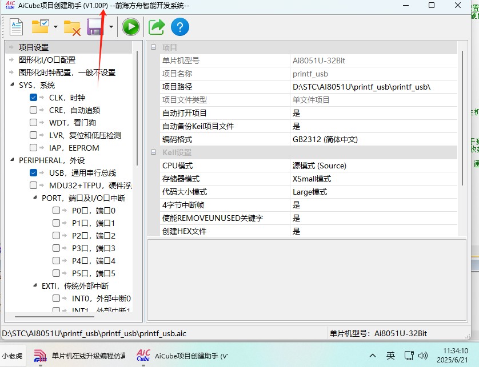
Task: Uncheck the USB, 通用串行总线 checkbox
Action: coord(33,173)
